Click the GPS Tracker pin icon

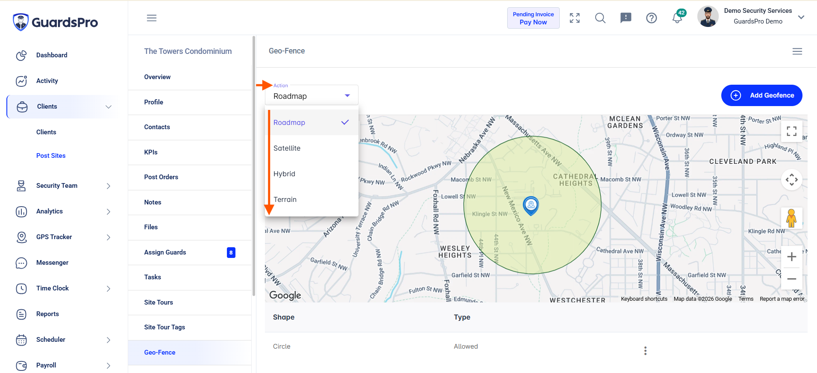[21, 237]
